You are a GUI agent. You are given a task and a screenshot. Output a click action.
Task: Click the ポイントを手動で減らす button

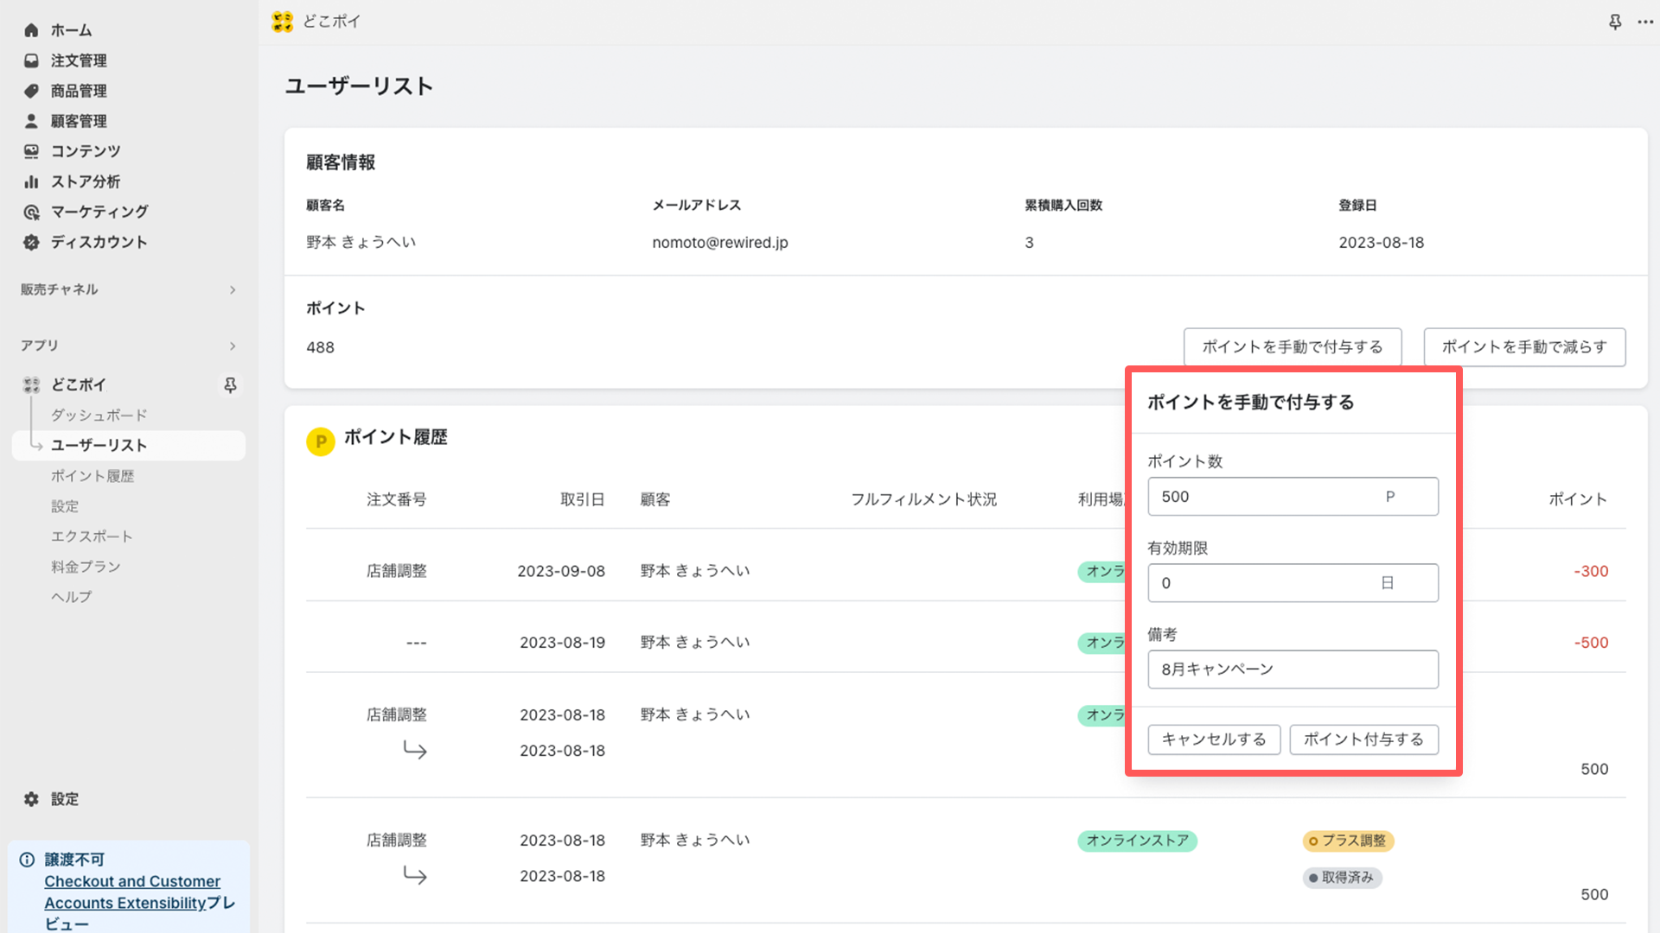1524,346
